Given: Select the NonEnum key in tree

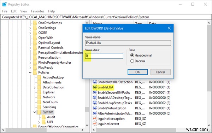Looking at the screenshot, I should point(50,102).
